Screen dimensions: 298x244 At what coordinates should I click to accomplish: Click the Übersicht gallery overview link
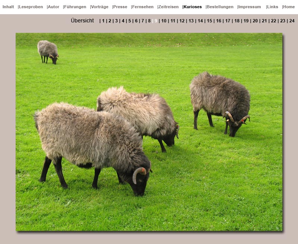(x=82, y=21)
